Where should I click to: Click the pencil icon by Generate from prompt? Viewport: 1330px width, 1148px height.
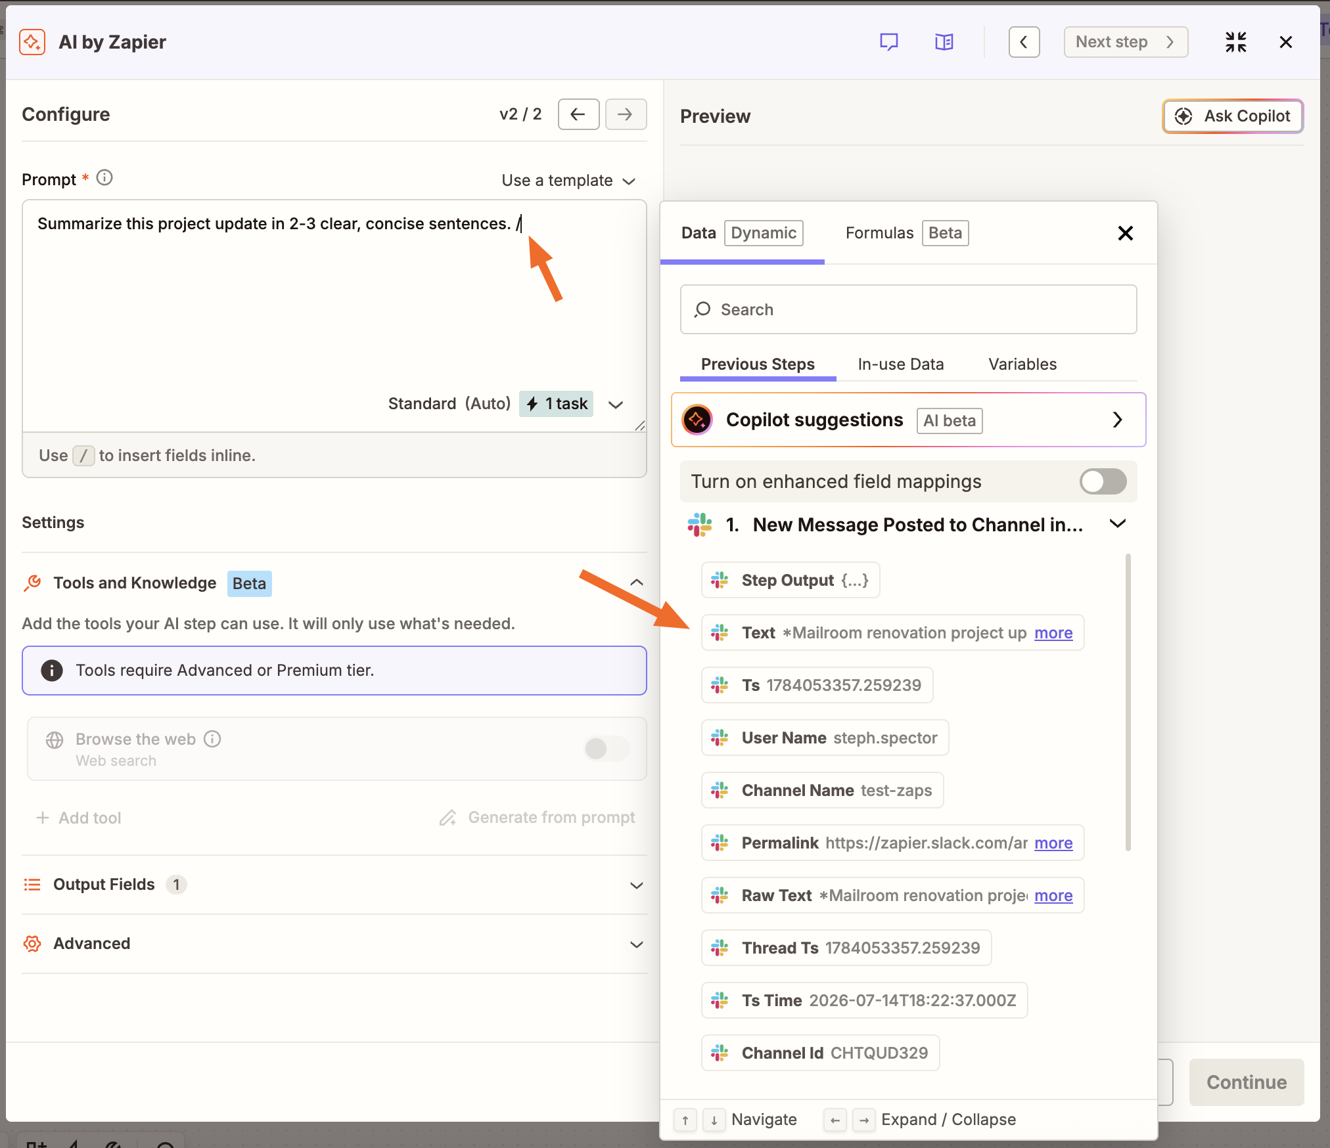click(x=448, y=818)
